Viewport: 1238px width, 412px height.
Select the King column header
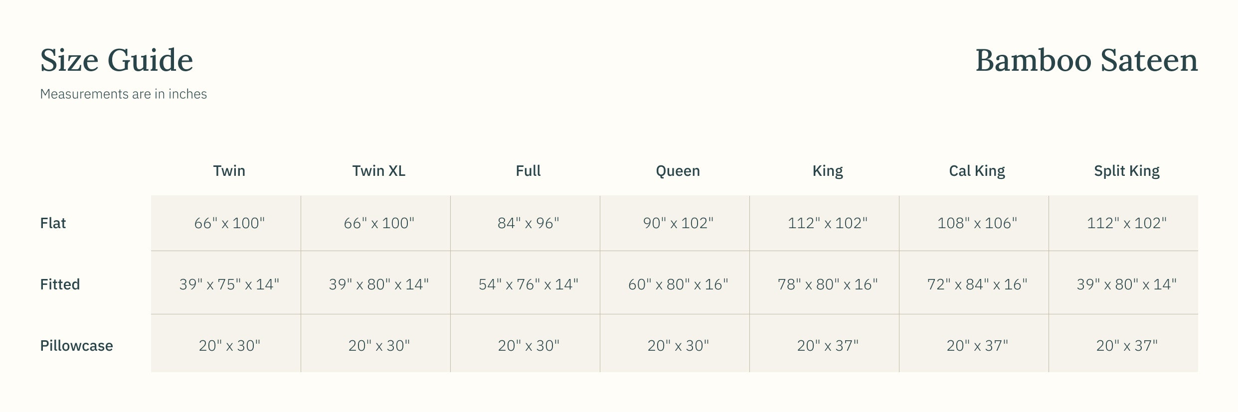click(827, 171)
